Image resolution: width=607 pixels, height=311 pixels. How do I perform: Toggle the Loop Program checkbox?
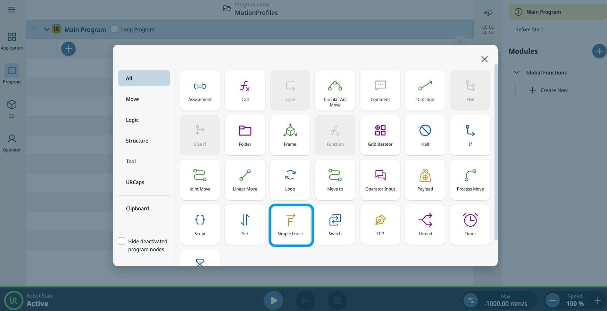[x=114, y=29]
